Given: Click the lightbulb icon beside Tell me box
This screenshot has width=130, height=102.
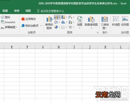Looking at the screenshot, I should tap(38, 11).
